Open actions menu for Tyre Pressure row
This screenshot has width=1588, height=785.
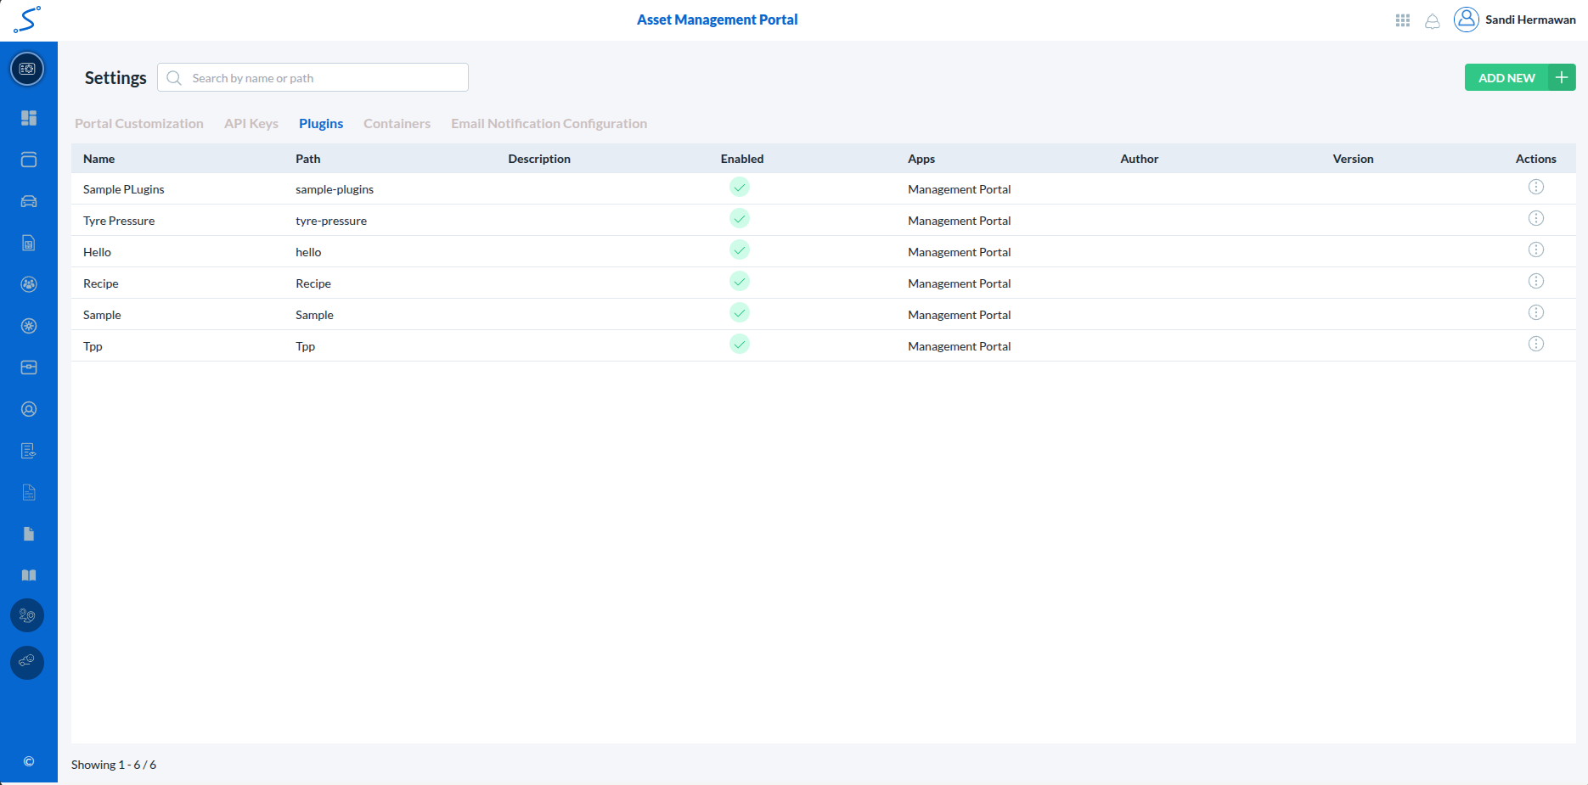point(1536,219)
